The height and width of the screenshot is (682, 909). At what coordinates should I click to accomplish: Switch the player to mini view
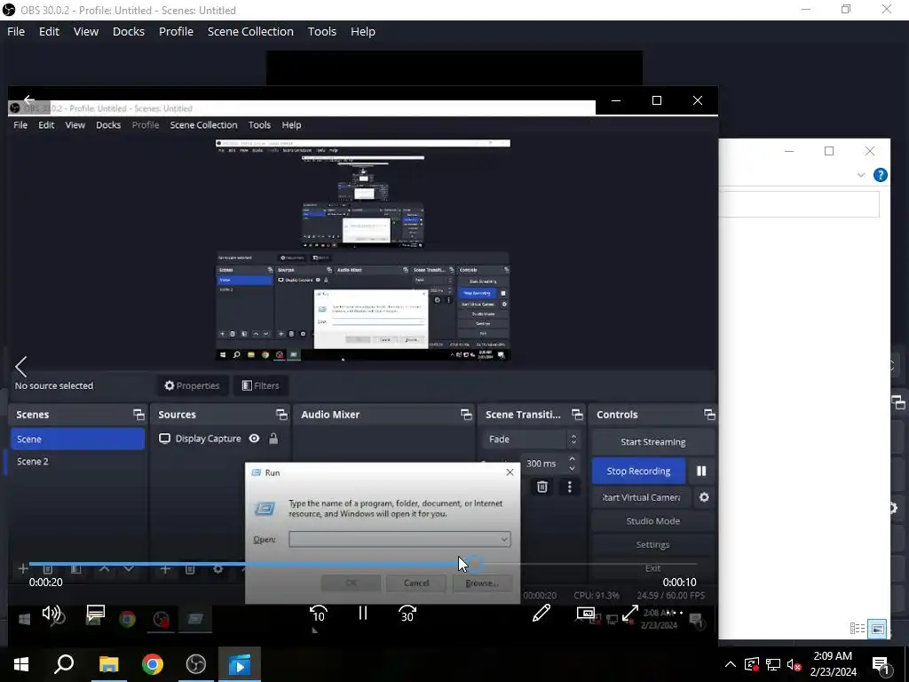(586, 613)
